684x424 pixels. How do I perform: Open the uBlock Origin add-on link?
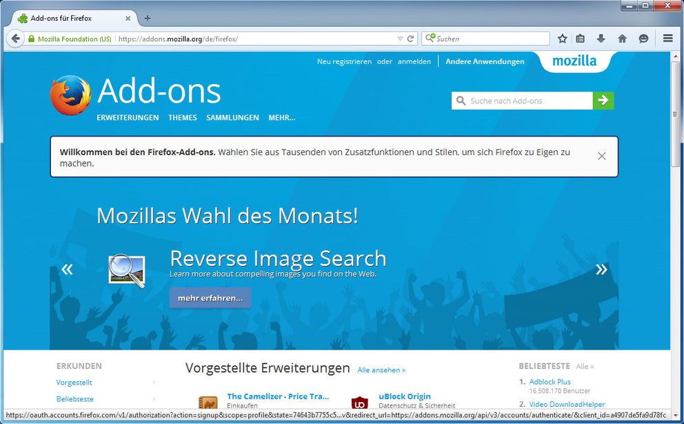tap(404, 396)
